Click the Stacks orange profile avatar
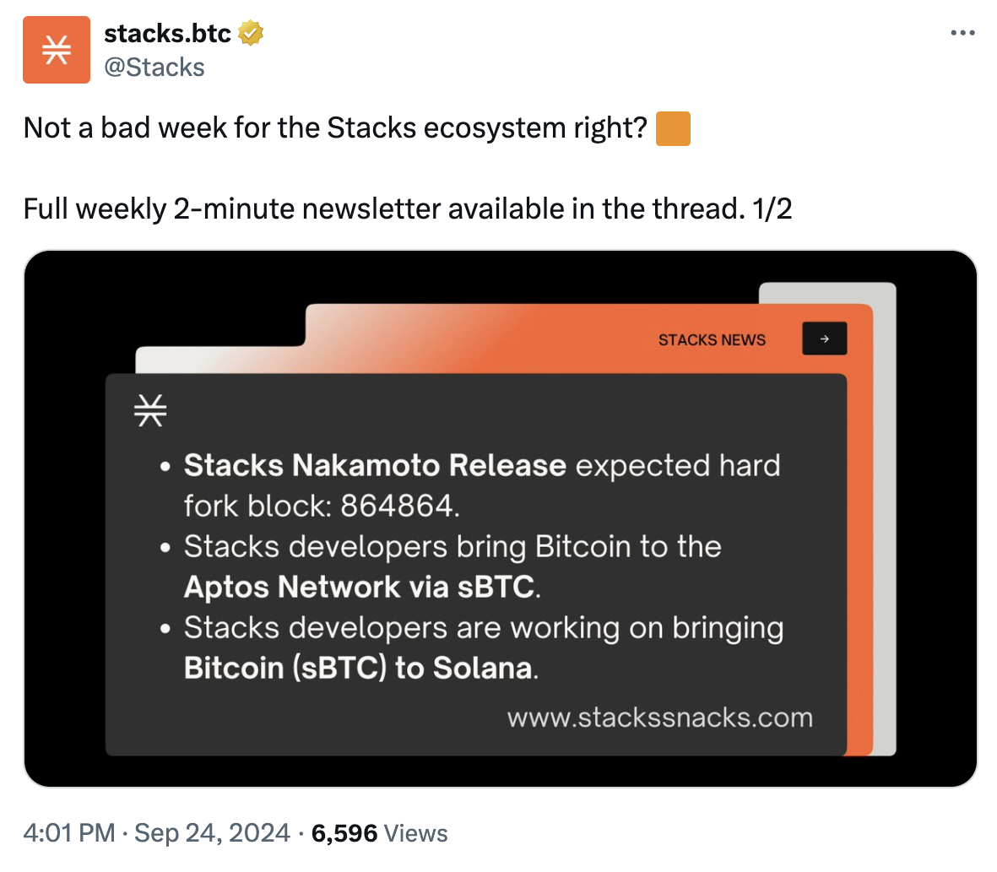Image resolution: width=997 pixels, height=872 pixels. click(x=57, y=50)
